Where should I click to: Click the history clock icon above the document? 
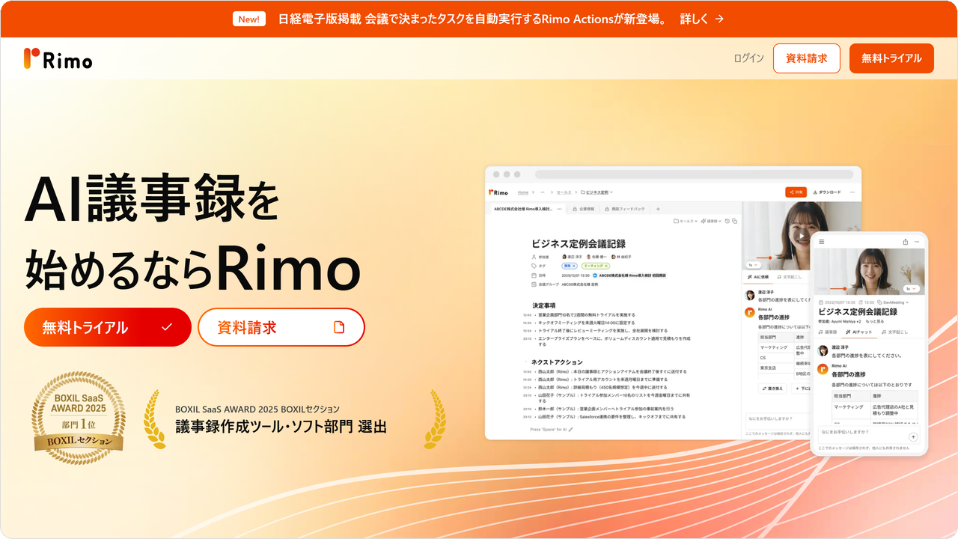point(727,221)
